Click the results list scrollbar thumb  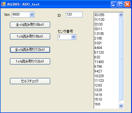tap(121, 59)
